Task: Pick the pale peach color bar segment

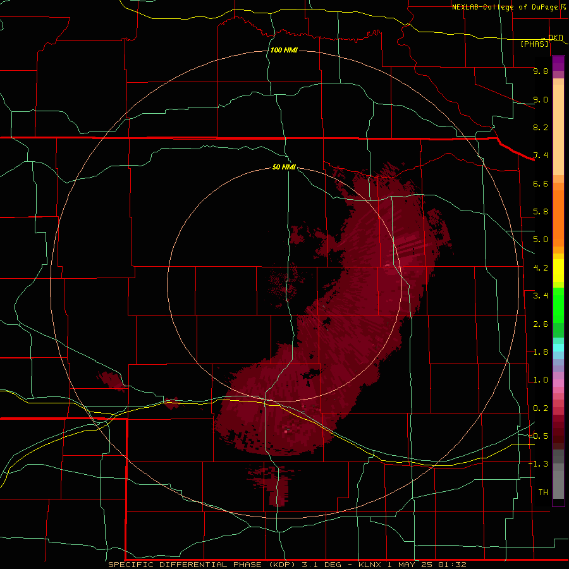Action: (558, 130)
